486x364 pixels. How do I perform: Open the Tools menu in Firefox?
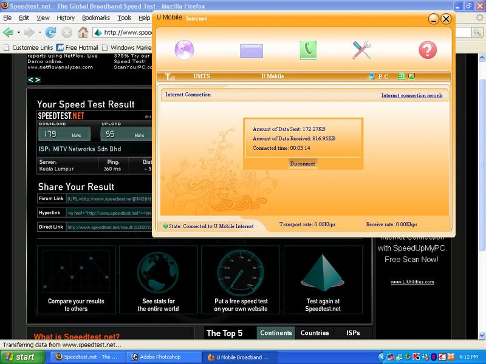(125, 18)
